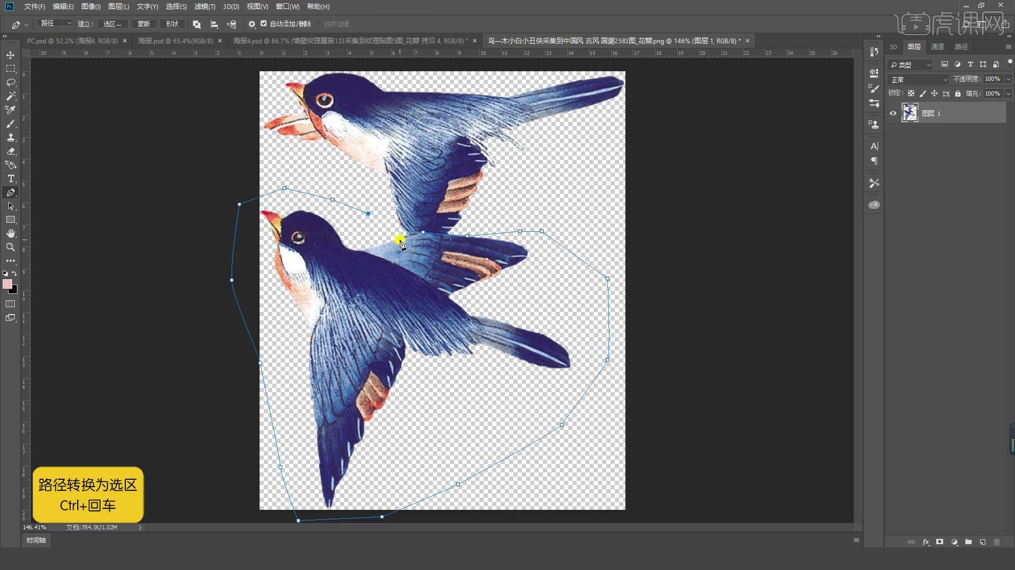Screen dimensions: 1015x570
Task: Toggle lock position
Action: click(x=935, y=93)
